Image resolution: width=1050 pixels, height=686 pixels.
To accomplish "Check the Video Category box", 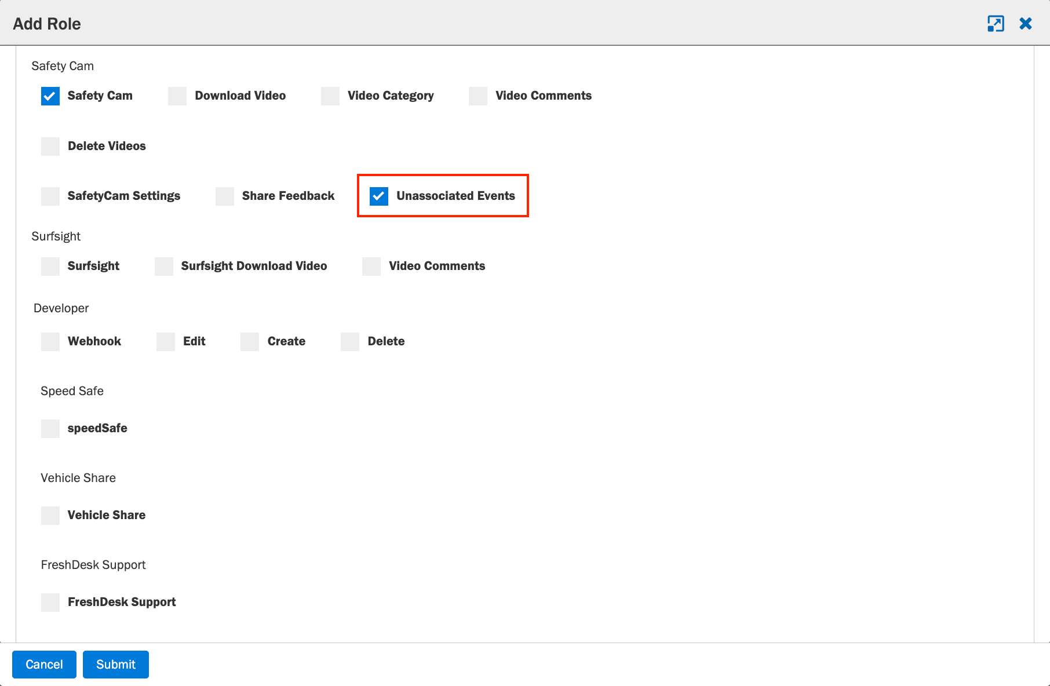I will [330, 96].
